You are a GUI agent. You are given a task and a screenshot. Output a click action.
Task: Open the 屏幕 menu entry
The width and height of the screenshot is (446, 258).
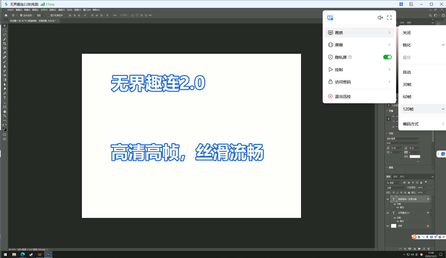coord(359,45)
